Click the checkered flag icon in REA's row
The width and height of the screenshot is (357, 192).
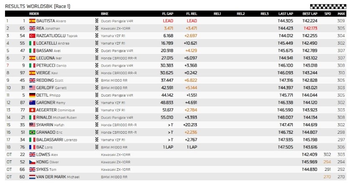[x=97, y=28]
